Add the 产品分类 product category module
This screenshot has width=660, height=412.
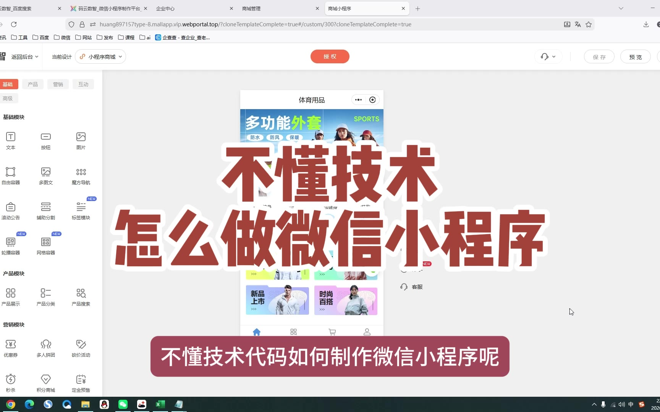pos(46,297)
